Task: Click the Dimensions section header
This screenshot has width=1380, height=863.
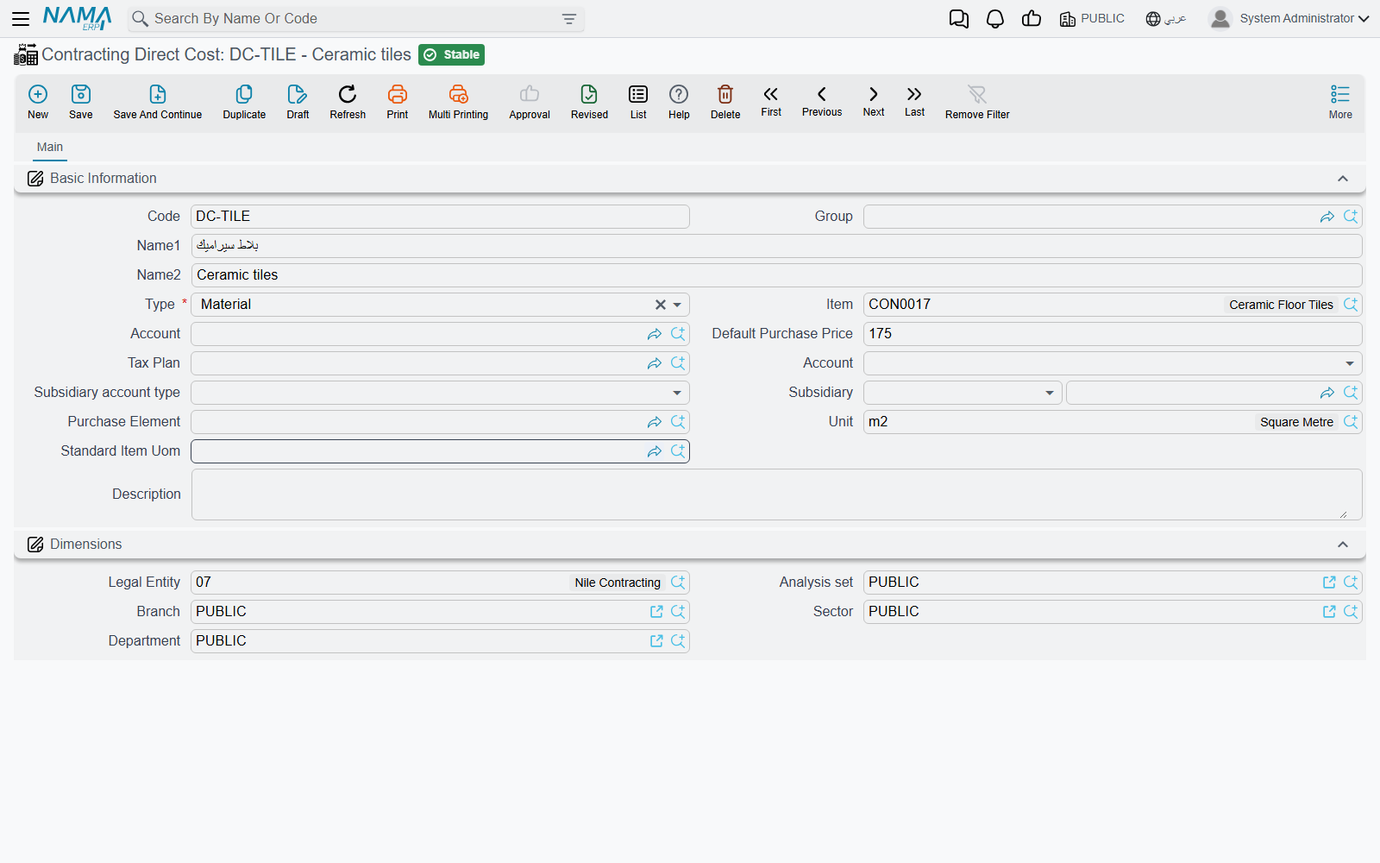Action: 690,545
